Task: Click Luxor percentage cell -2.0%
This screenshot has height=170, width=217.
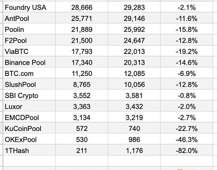Action: [187, 106]
